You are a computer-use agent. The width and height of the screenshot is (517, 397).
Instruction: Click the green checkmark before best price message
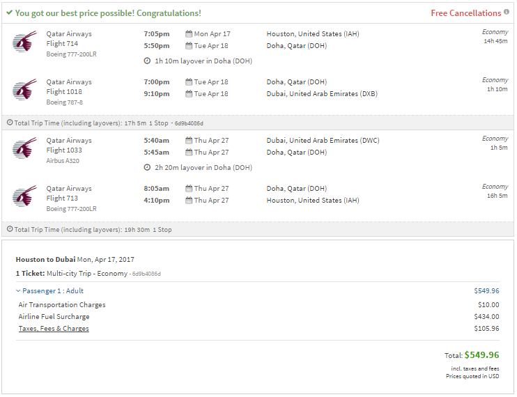[10, 13]
